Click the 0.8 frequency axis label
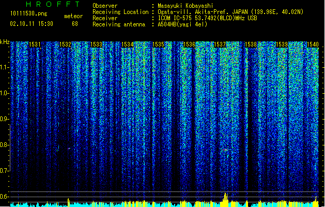This screenshot has width=325, height=207. (5, 145)
